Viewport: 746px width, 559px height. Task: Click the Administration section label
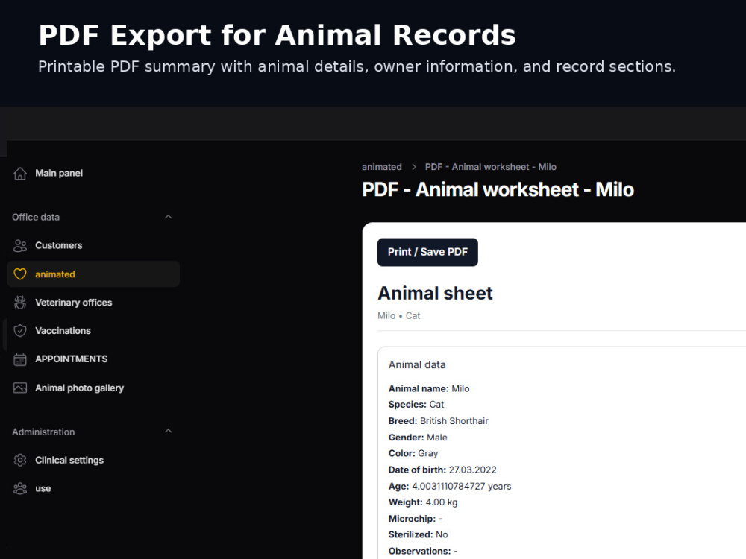43,432
